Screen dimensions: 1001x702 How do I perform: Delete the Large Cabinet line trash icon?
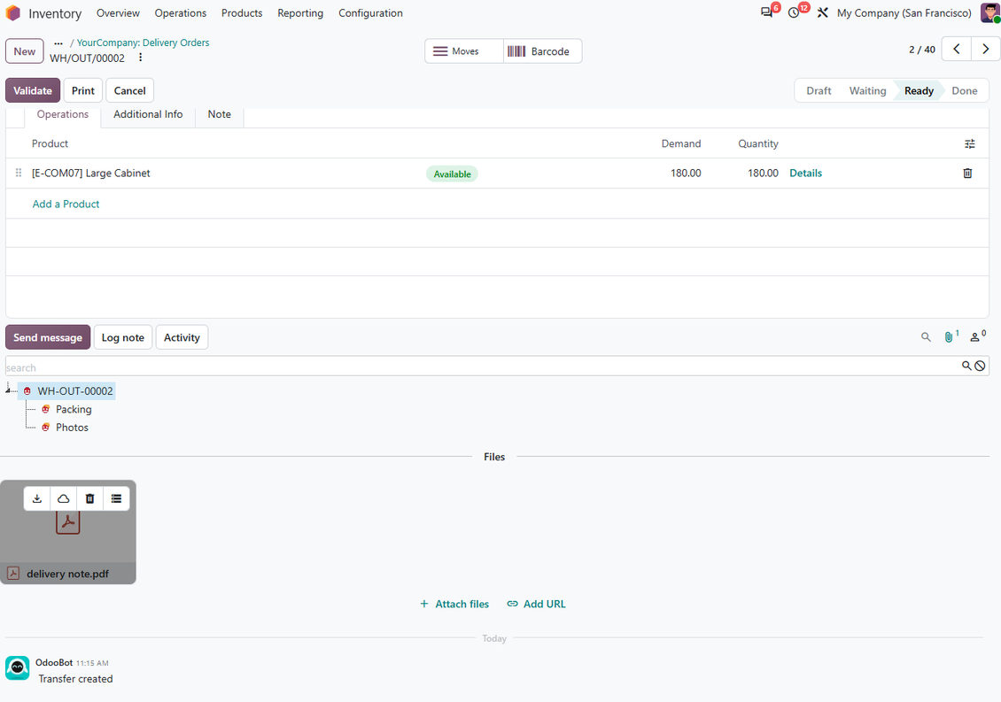(x=968, y=173)
